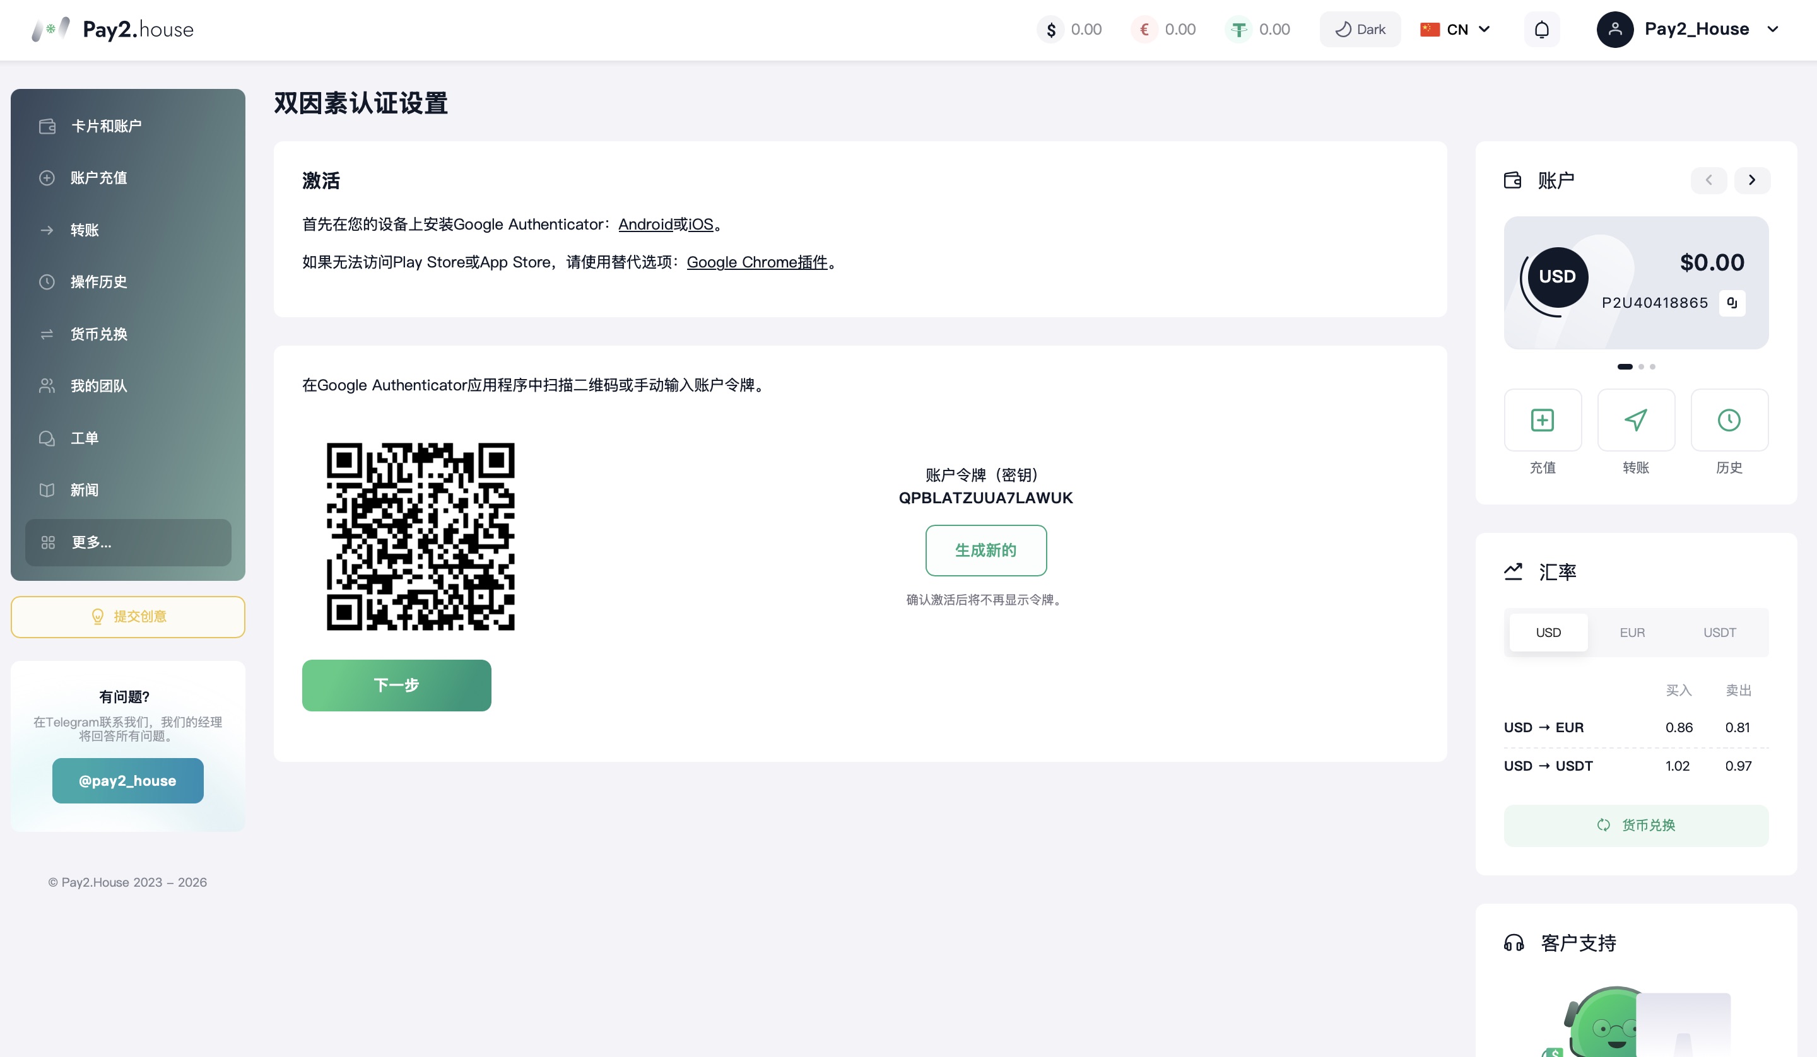Click the 提交创意 button
The image size is (1817, 1057).
click(128, 617)
